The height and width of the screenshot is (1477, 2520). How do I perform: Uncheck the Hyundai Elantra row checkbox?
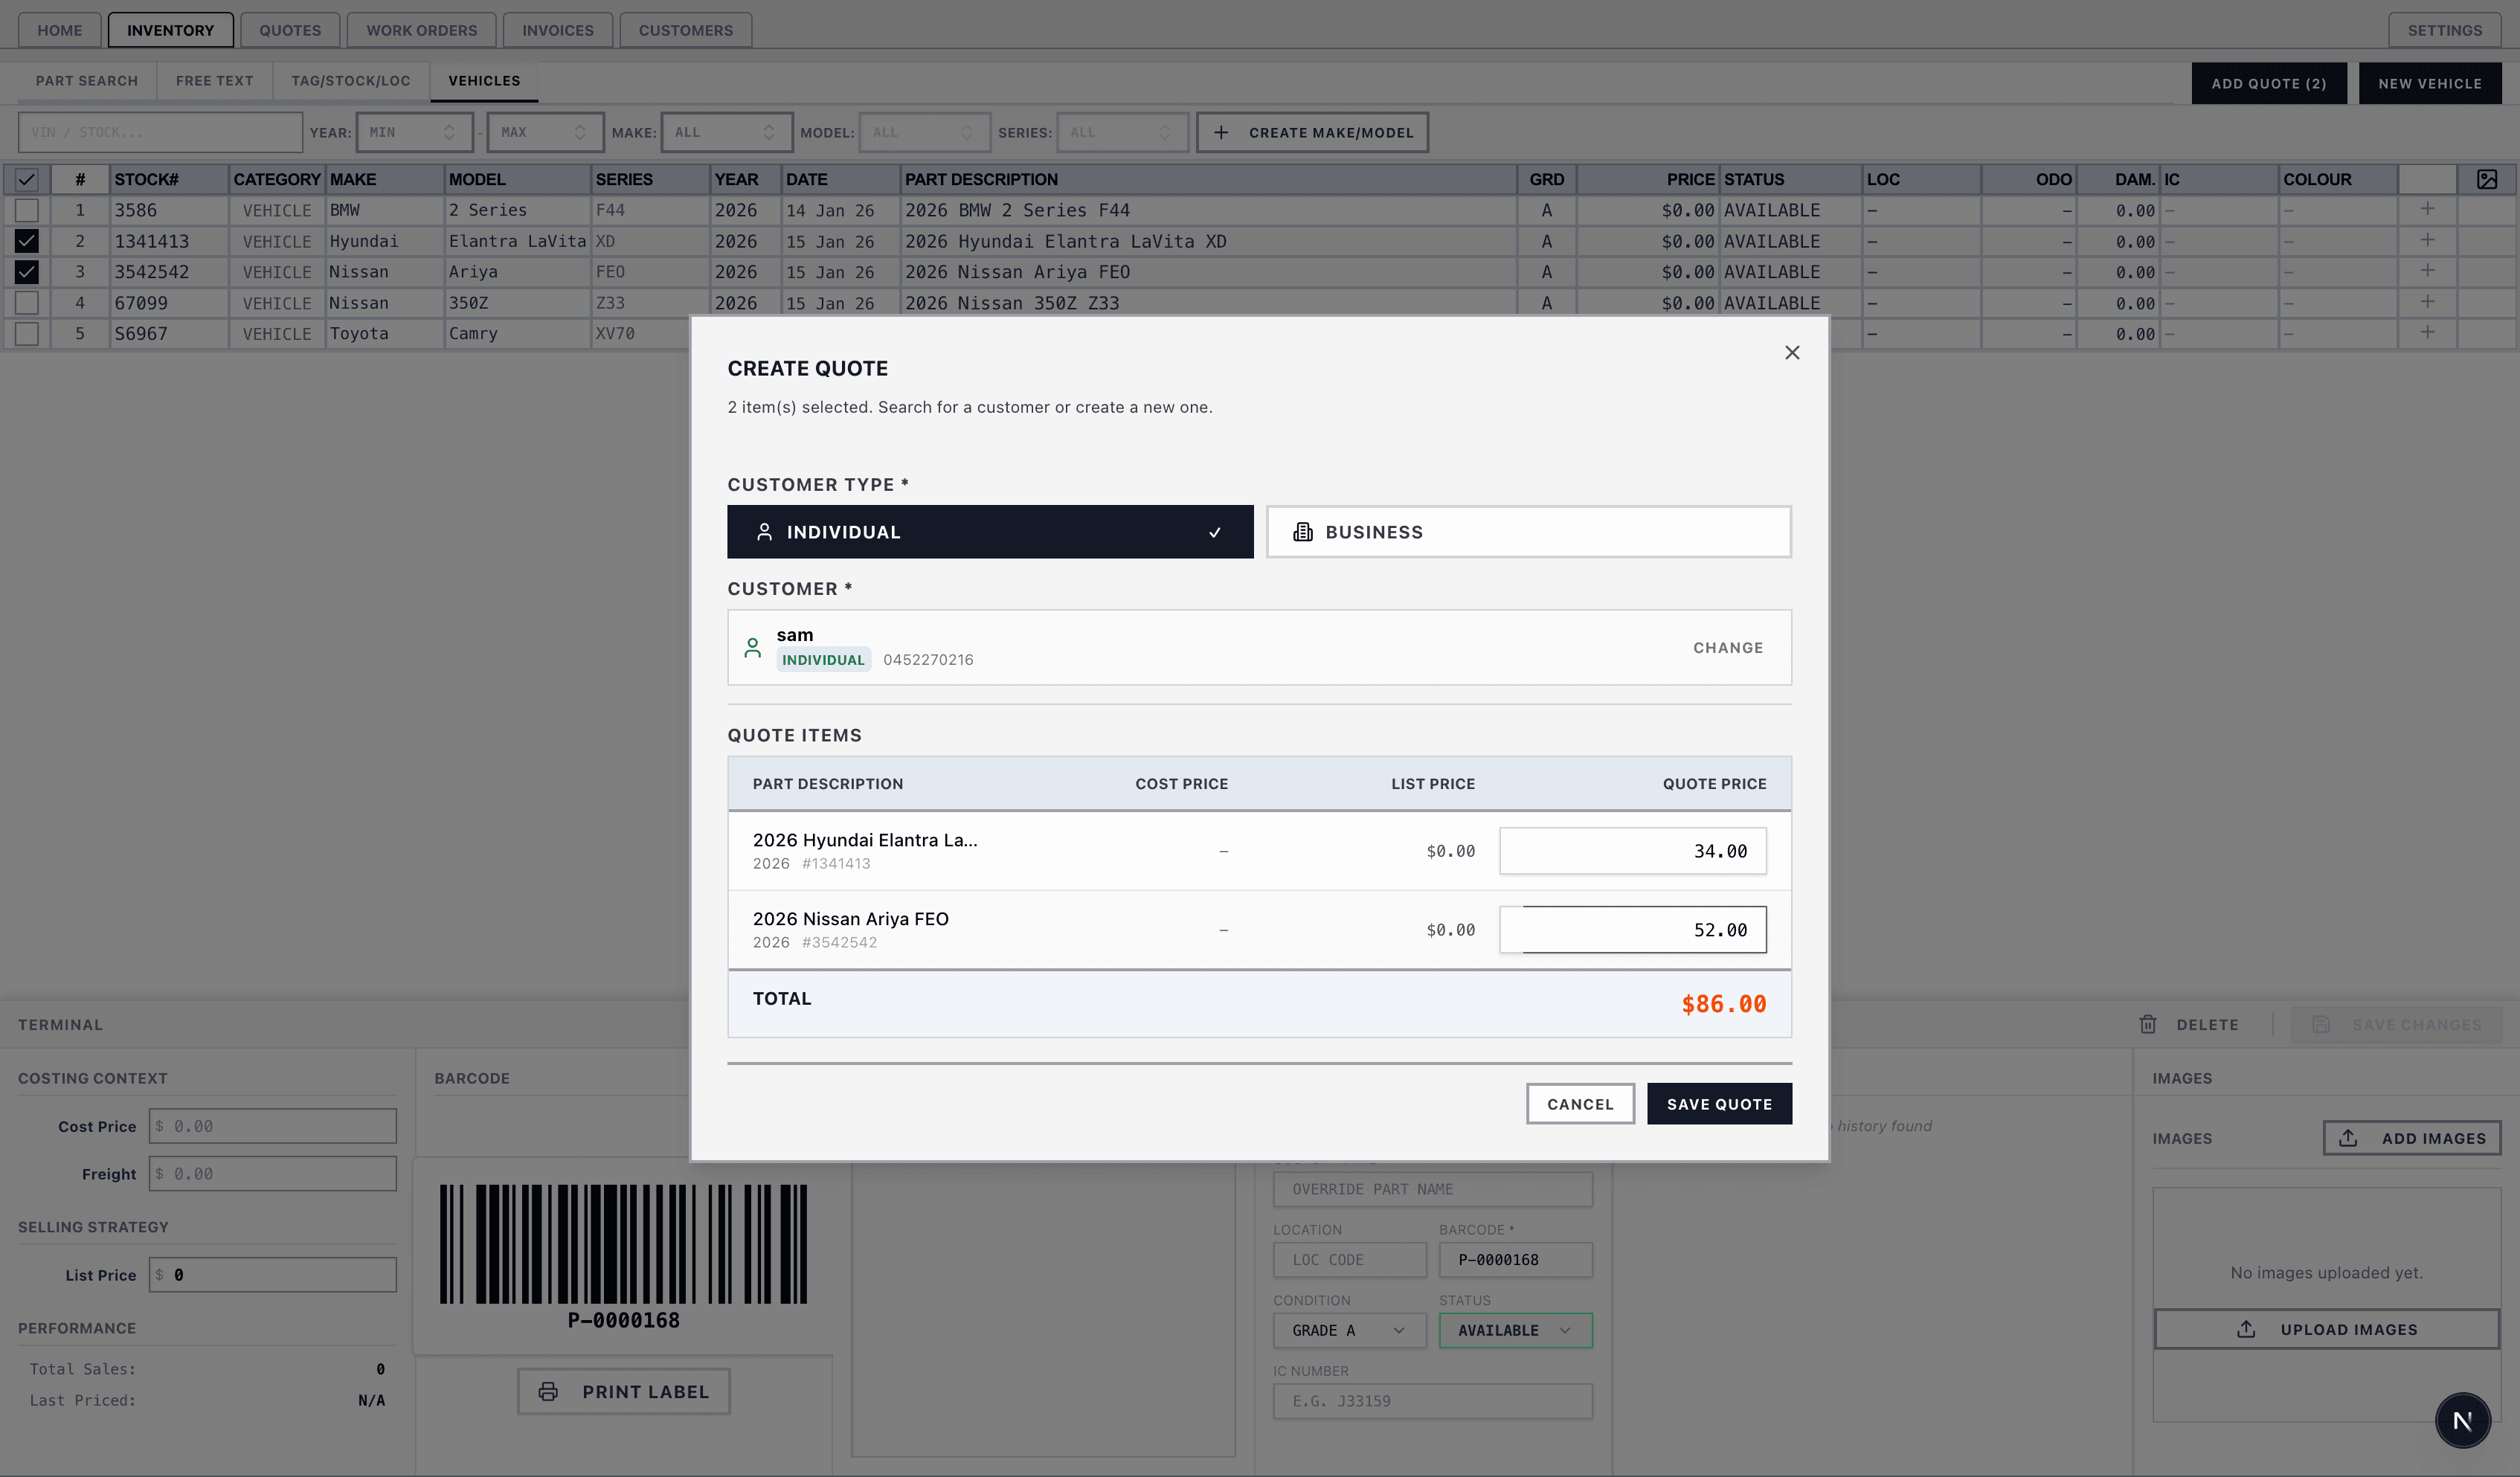[x=27, y=240]
